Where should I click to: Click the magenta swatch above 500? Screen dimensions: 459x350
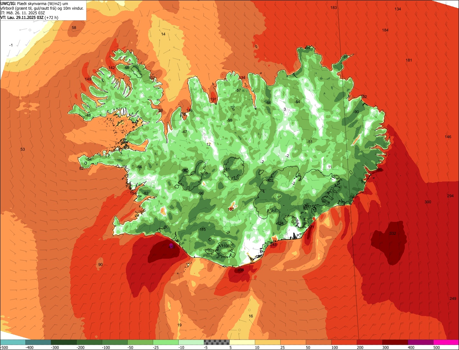click(x=446, y=342)
